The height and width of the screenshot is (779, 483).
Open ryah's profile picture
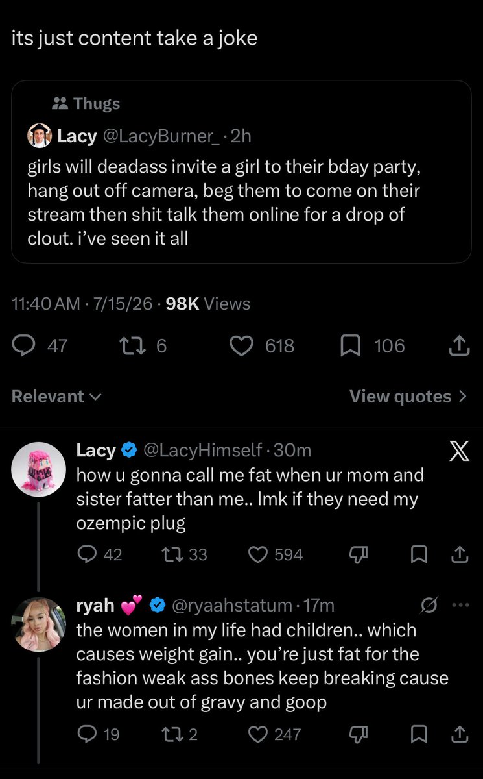click(39, 624)
